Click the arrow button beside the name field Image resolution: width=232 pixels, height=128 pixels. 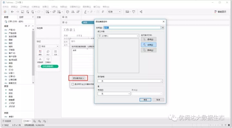tap(163, 28)
